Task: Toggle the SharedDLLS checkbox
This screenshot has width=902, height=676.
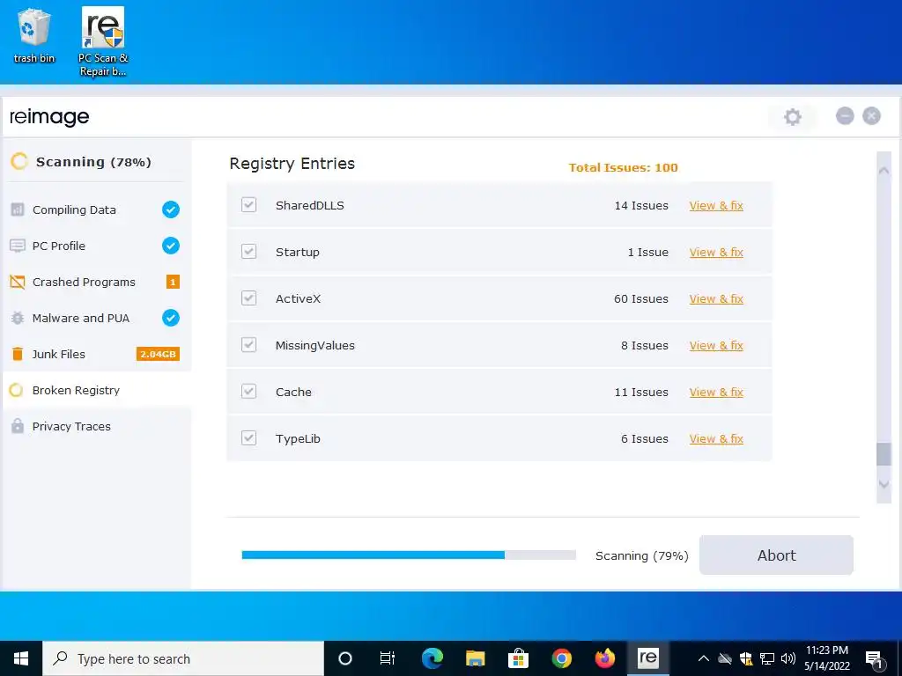Action: click(248, 204)
